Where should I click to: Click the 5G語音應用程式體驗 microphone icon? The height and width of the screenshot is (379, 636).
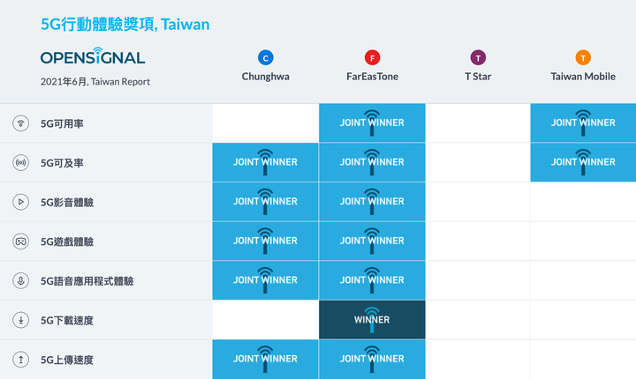click(x=20, y=280)
